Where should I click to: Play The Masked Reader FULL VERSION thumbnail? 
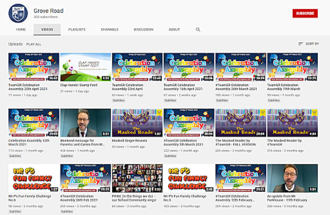(241, 123)
